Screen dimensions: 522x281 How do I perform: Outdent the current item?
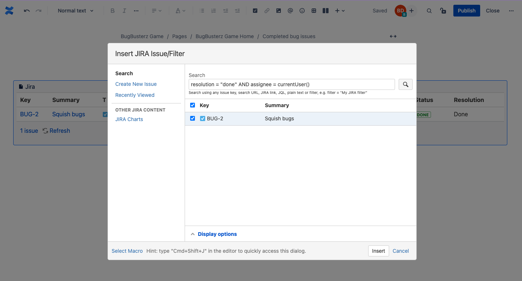pyautogui.click(x=225, y=11)
